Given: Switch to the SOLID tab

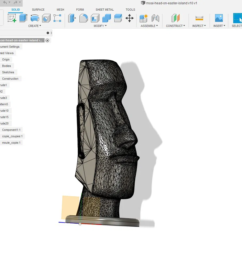Looking at the screenshot, I should (x=15, y=10).
